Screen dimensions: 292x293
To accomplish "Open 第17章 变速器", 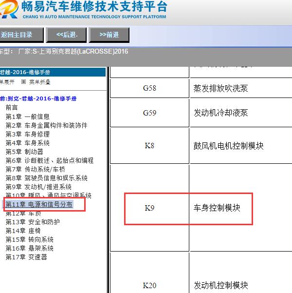I will tap(26, 257).
